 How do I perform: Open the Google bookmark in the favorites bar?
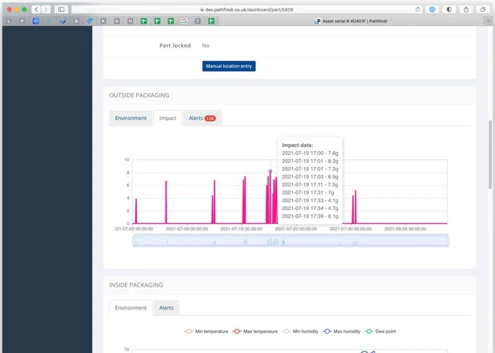(x=184, y=21)
